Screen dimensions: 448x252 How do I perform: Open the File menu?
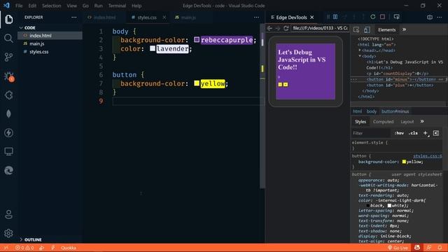point(19,6)
